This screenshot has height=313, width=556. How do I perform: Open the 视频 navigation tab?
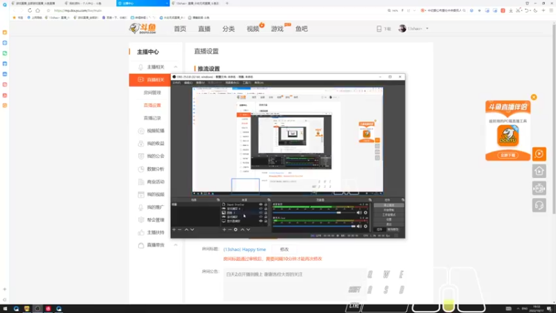(253, 29)
